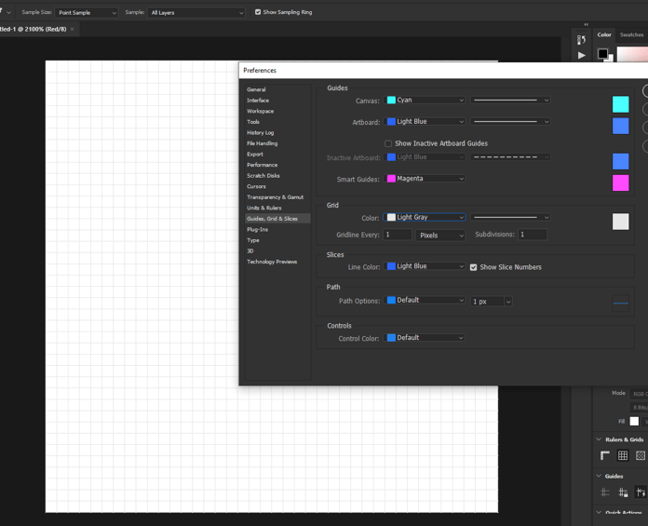Toggle Show Sampling Ring checkbox
Screen dimensions: 648x526
pyautogui.click(x=258, y=12)
